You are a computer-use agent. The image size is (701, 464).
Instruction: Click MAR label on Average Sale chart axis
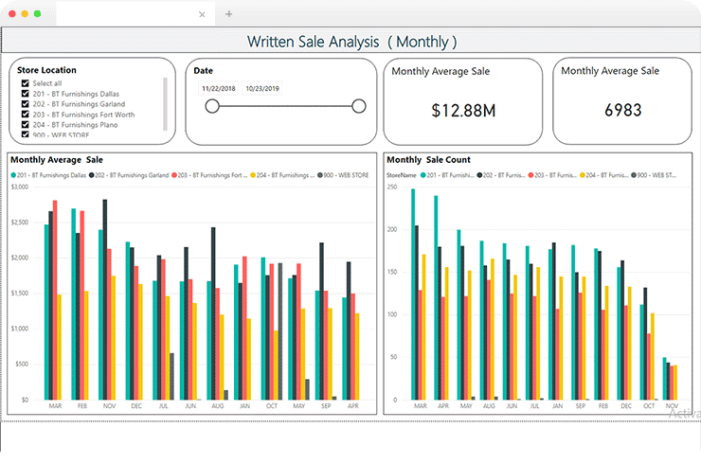(x=55, y=406)
